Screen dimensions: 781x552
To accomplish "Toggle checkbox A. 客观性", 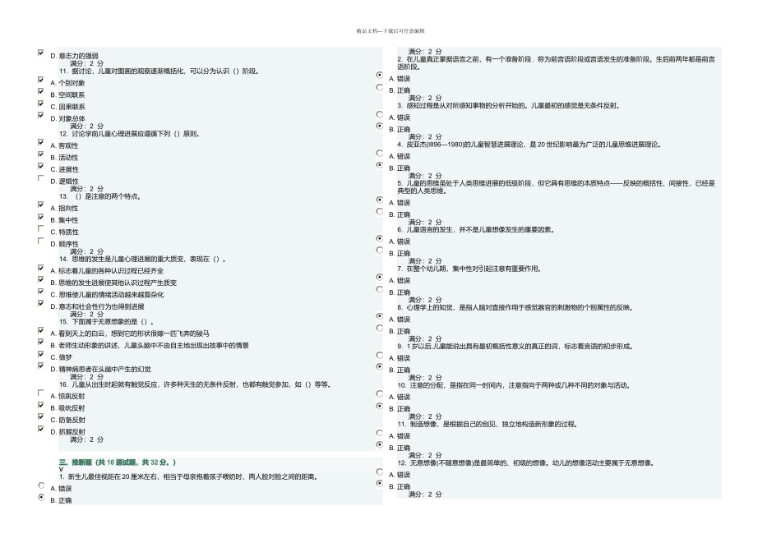I will (41, 142).
